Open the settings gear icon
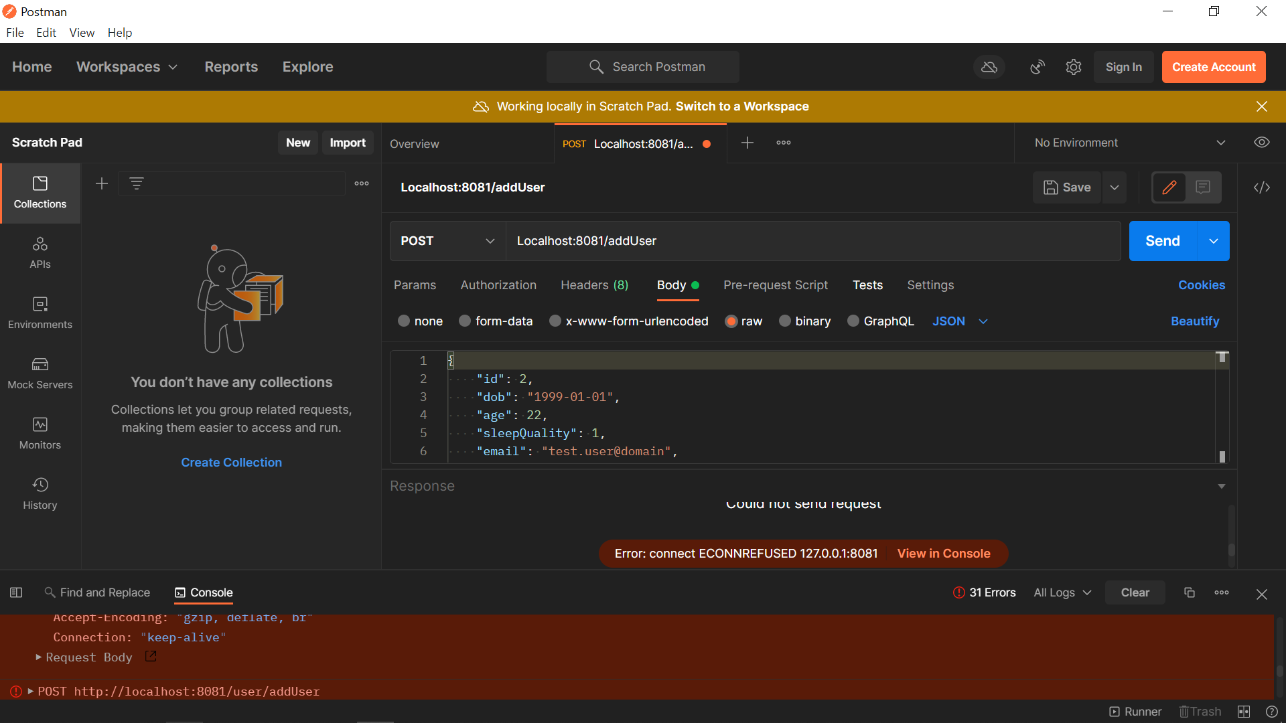Viewport: 1286px width, 723px height. pyautogui.click(x=1074, y=67)
